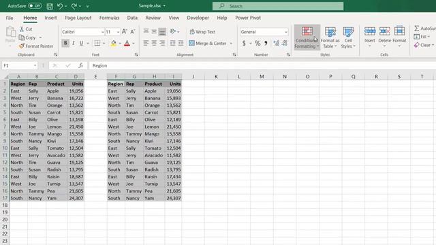Apply comma style number format
436x245 pixels.
coord(266,43)
